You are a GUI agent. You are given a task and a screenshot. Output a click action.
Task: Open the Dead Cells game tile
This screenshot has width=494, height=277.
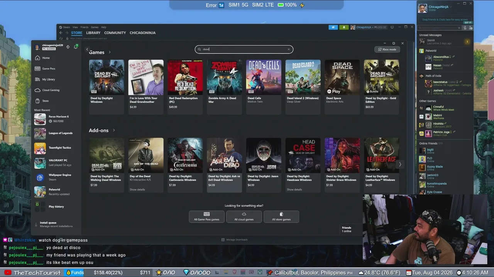pos(264,87)
